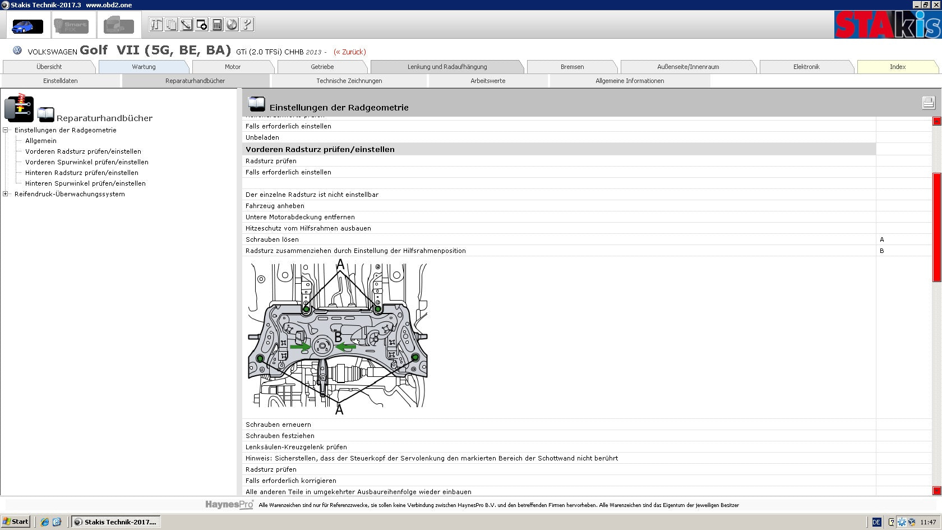942x530 pixels.
Task: Click the book icon beside Reparaturhandbücher heading
Action: point(45,114)
